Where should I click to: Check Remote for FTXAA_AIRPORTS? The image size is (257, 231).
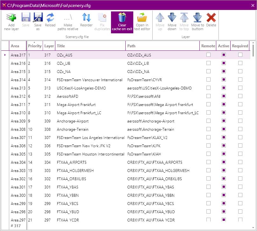(x=208, y=162)
